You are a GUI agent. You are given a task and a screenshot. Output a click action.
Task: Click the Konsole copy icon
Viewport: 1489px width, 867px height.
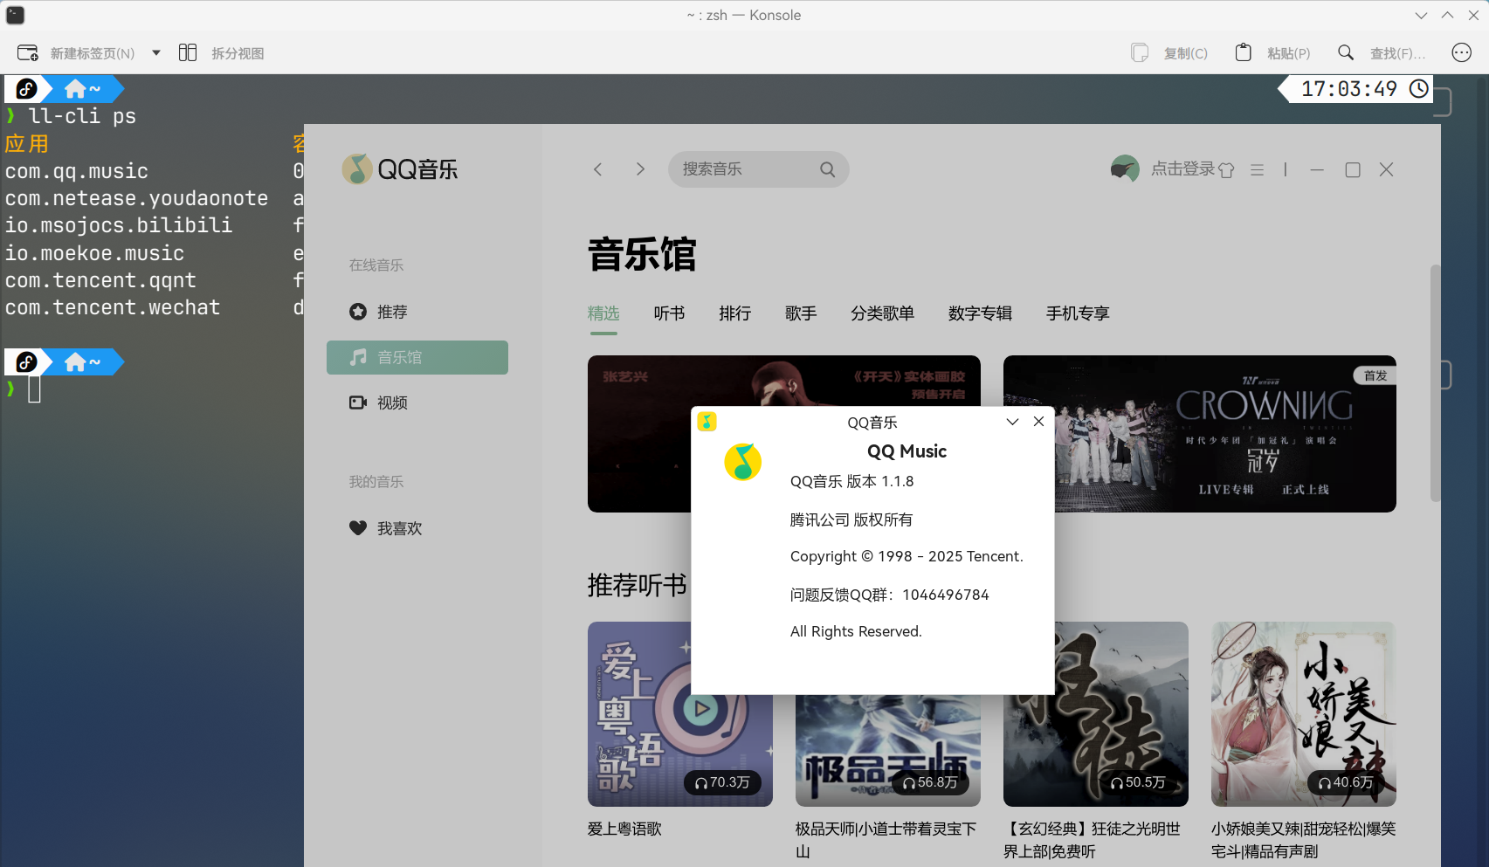[1140, 53]
